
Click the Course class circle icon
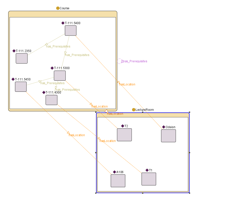[58, 8]
